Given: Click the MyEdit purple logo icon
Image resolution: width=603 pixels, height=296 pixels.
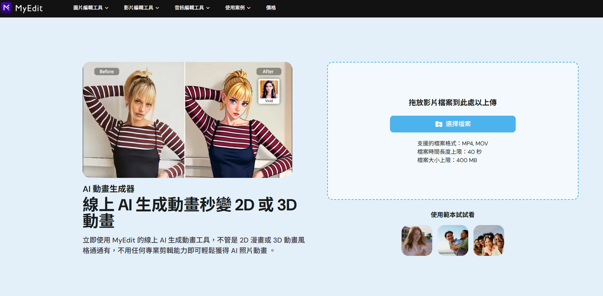Looking at the screenshot, I should 6,8.
